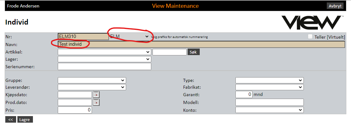Open the Kjøpsdato calendar picker icon
The width and height of the screenshot is (351, 127).
[x=96, y=95]
